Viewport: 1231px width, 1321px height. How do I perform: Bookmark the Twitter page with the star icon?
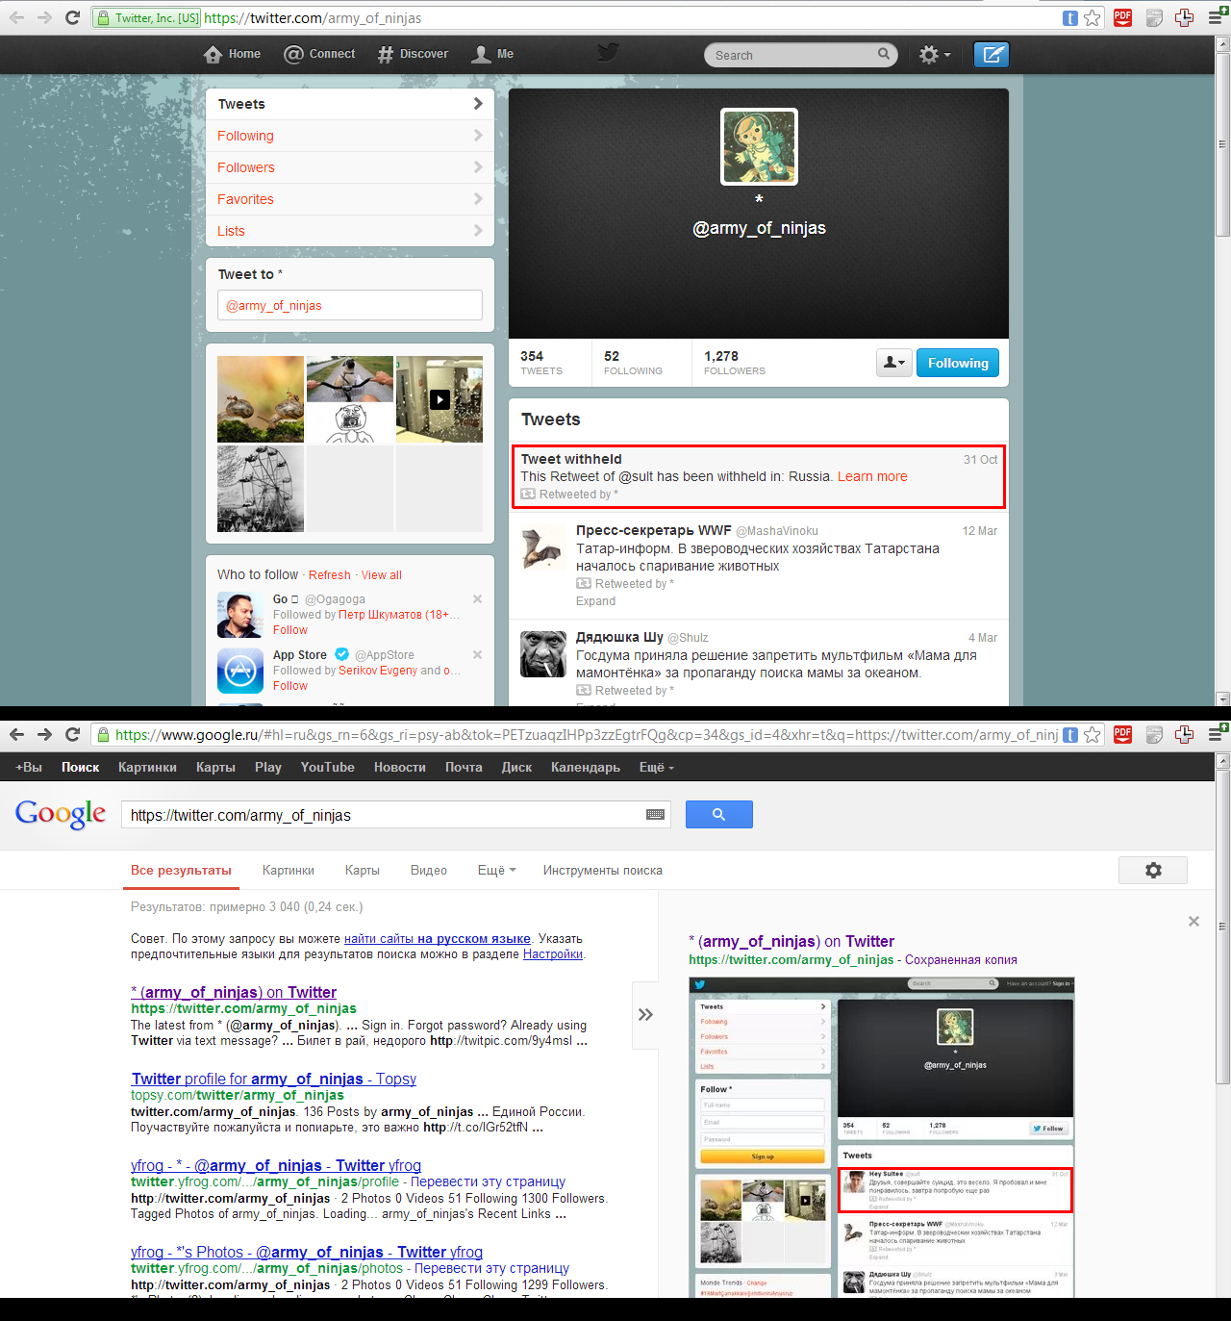(x=1093, y=17)
